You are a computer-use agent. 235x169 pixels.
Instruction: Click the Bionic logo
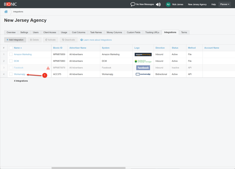coord(10,4)
